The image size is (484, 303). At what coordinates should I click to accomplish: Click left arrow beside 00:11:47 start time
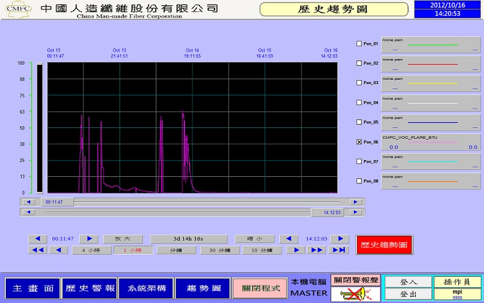[37, 239]
